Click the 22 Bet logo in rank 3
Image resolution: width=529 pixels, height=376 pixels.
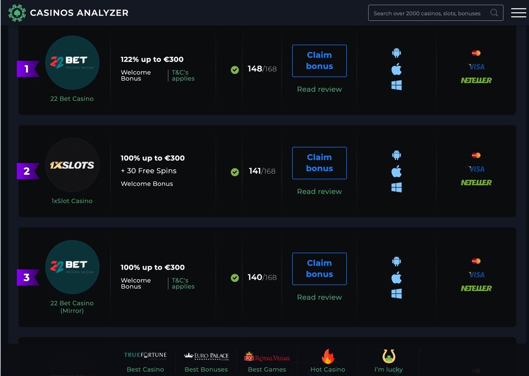[72, 267]
